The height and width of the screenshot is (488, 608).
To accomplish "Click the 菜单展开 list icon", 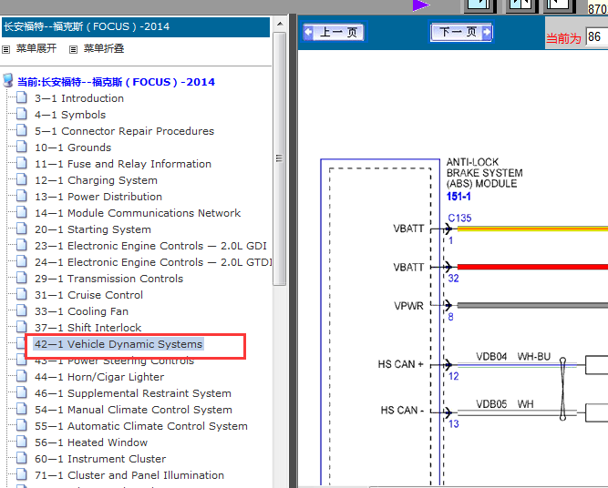I will pos(5,49).
